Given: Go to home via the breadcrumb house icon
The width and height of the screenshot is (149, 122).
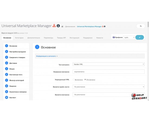Looking at the screenshot, I should point(62,27).
